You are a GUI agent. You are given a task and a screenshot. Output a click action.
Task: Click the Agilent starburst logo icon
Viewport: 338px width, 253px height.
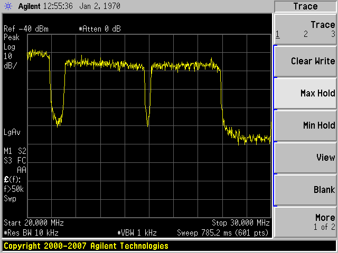[8, 6]
